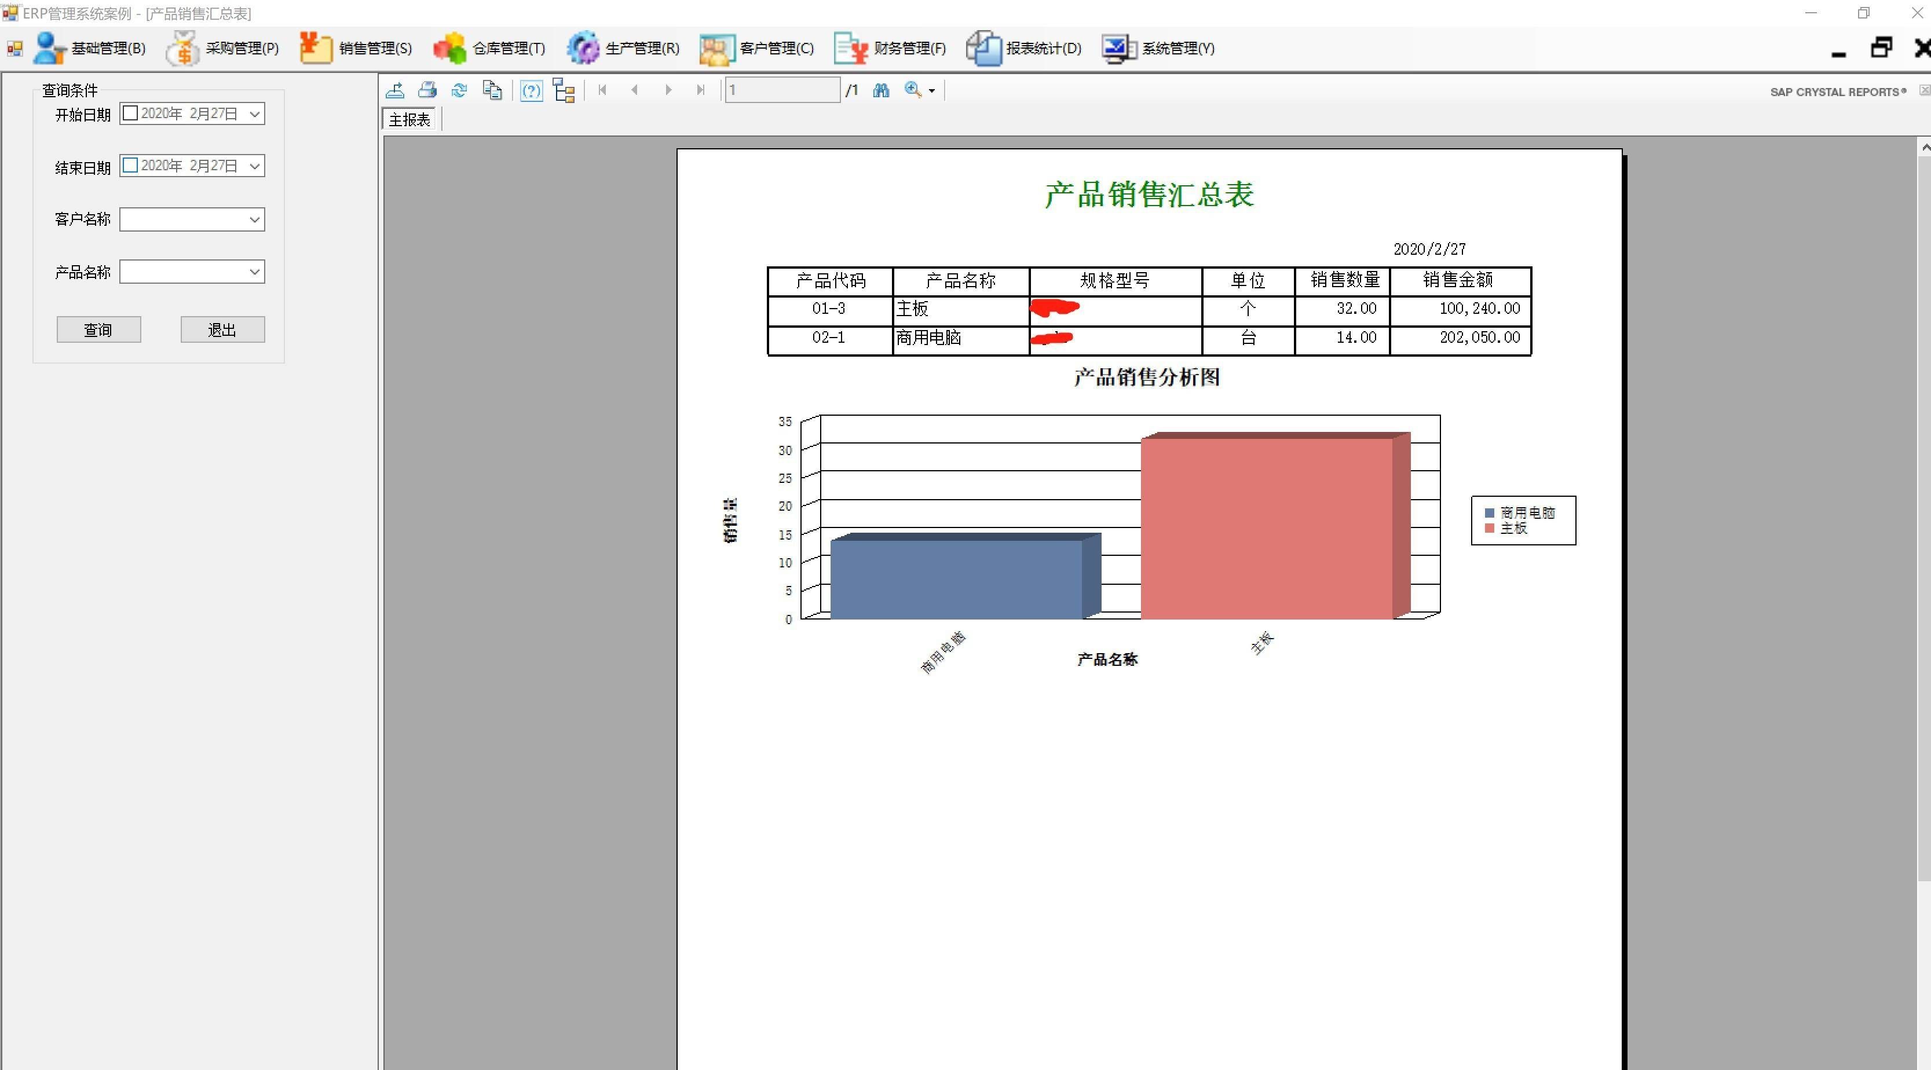The image size is (1931, 1070).
Task: Enable the 结束日期 checkbox
Action: (130, 166)
